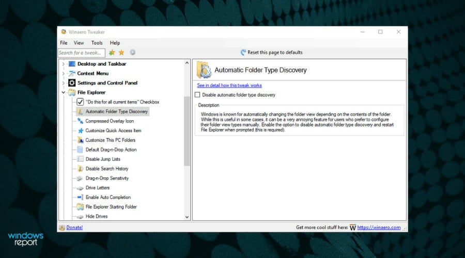Image resolution: width=465 pixels, height=258 pixels.
Task: Select 'Disable Search History' row
Action: point(107,169)
